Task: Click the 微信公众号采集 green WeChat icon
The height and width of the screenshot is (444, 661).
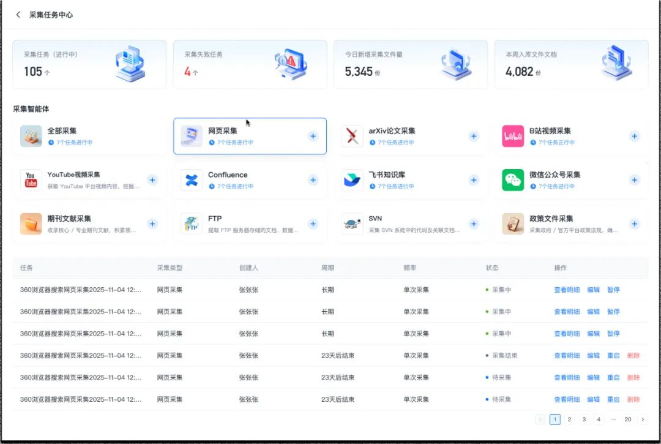Action: (513, 180)
